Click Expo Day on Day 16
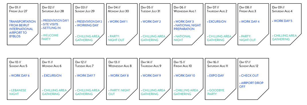Screen dimensions: 307x105 point(215,75)
